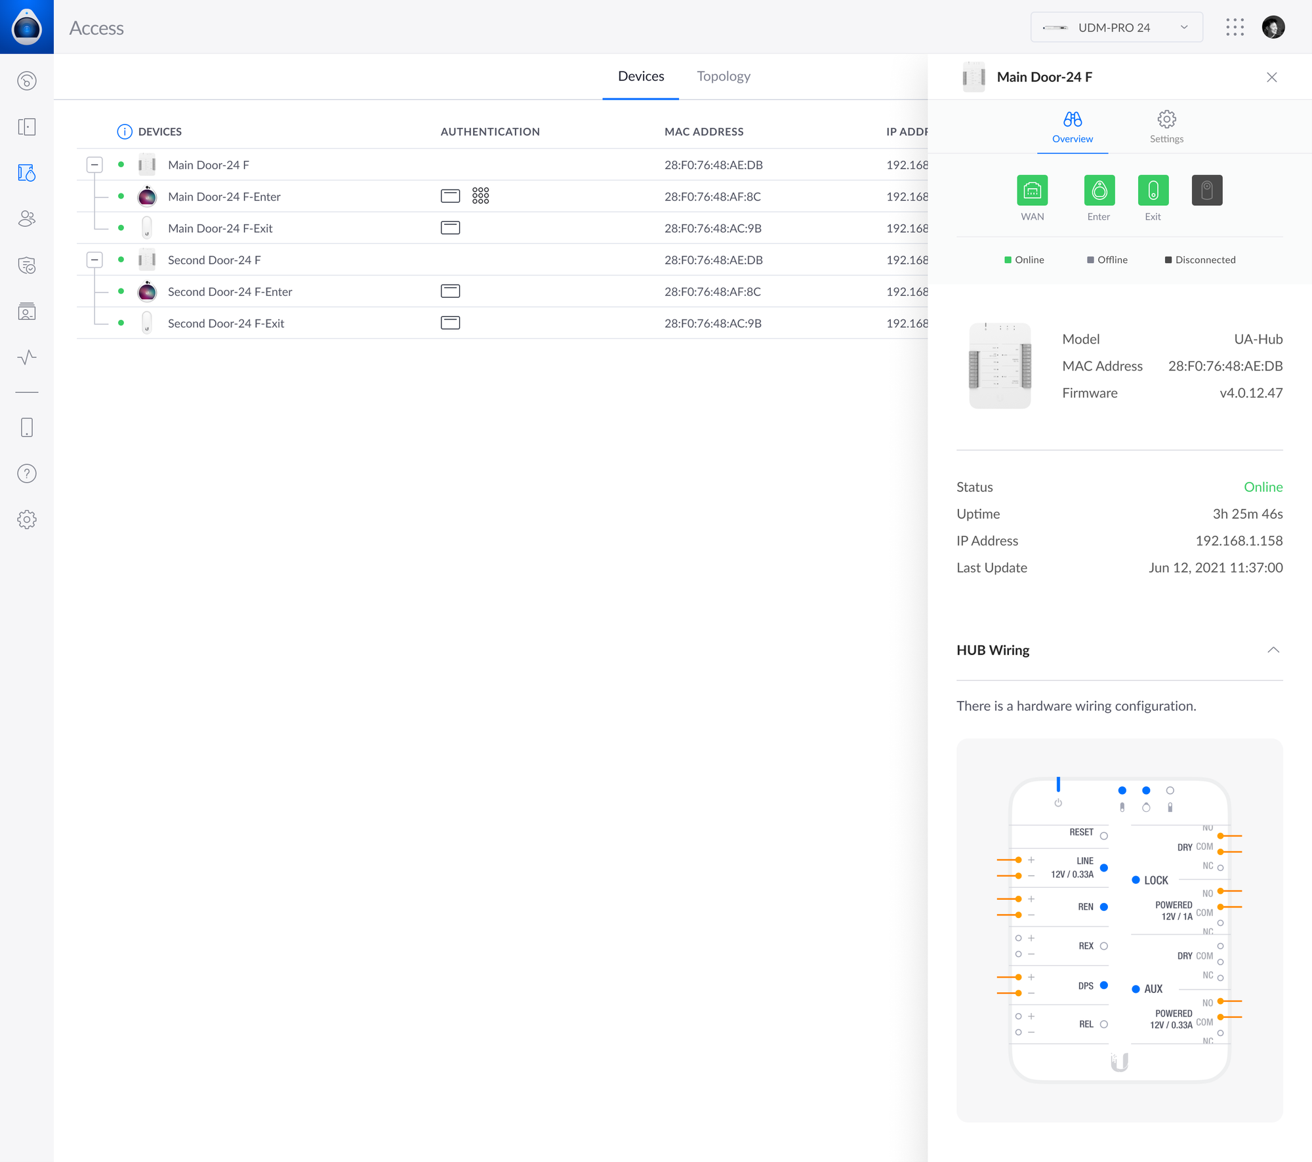1312x1162 pixels.
Task: Switch to the Topology tab
Action: click(x=723, y=76)
